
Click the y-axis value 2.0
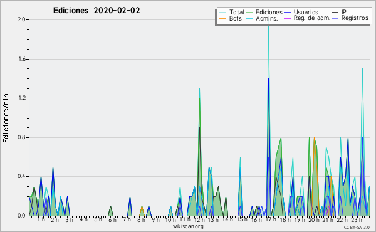[x=21, y=19]
